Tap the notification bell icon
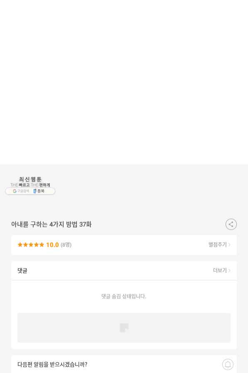The image size is (248, 373). coord(228,364)
